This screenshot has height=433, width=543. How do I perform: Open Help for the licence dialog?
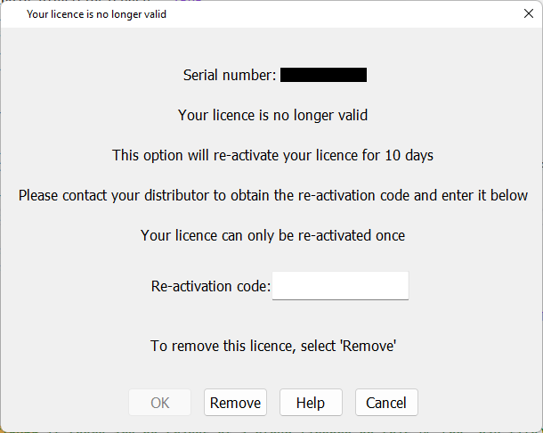pos(311,402)
